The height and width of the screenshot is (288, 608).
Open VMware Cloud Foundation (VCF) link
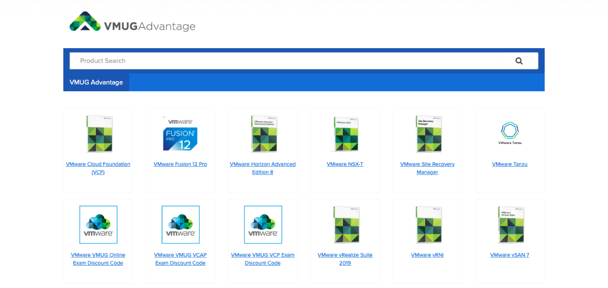[98, 168]
